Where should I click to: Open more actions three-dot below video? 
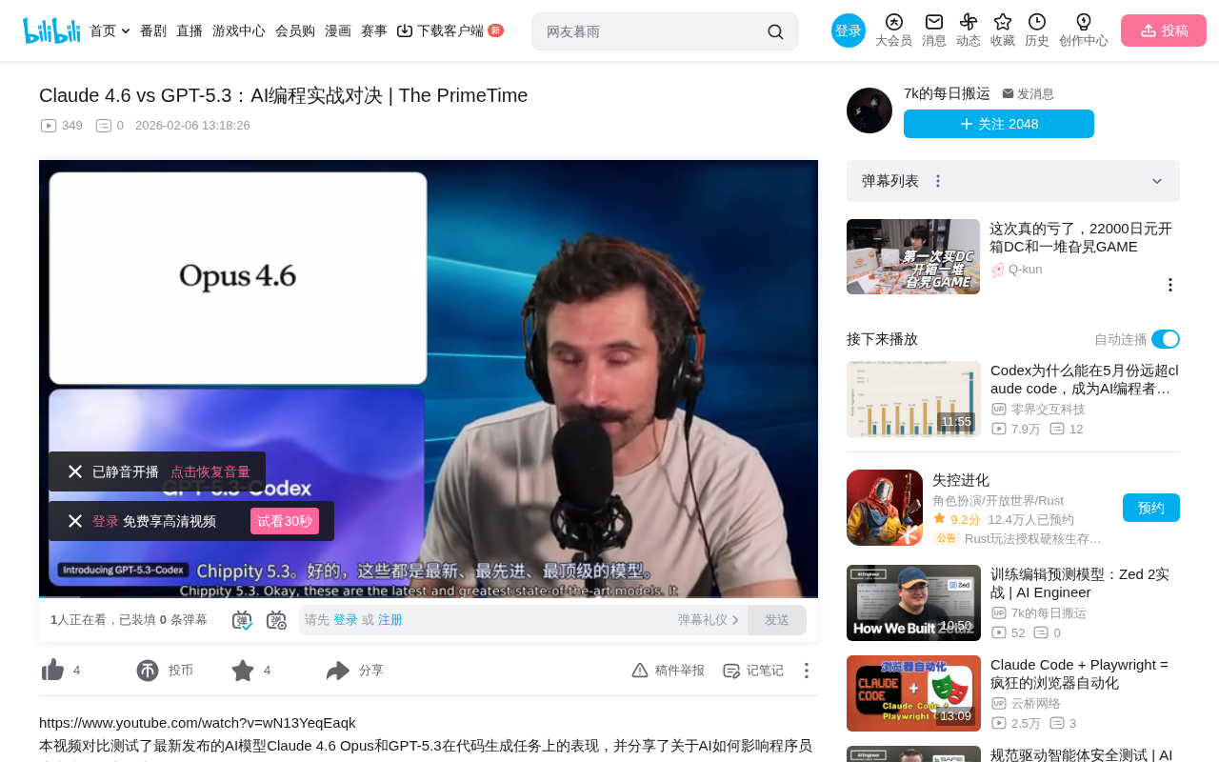click(x=807, y=671)
